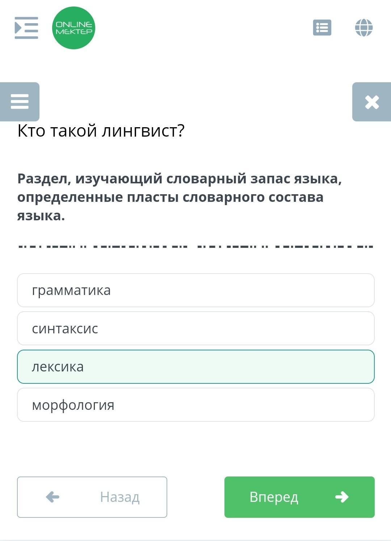
Task: Select the "морфология" answer option
Action: point(195,405)
